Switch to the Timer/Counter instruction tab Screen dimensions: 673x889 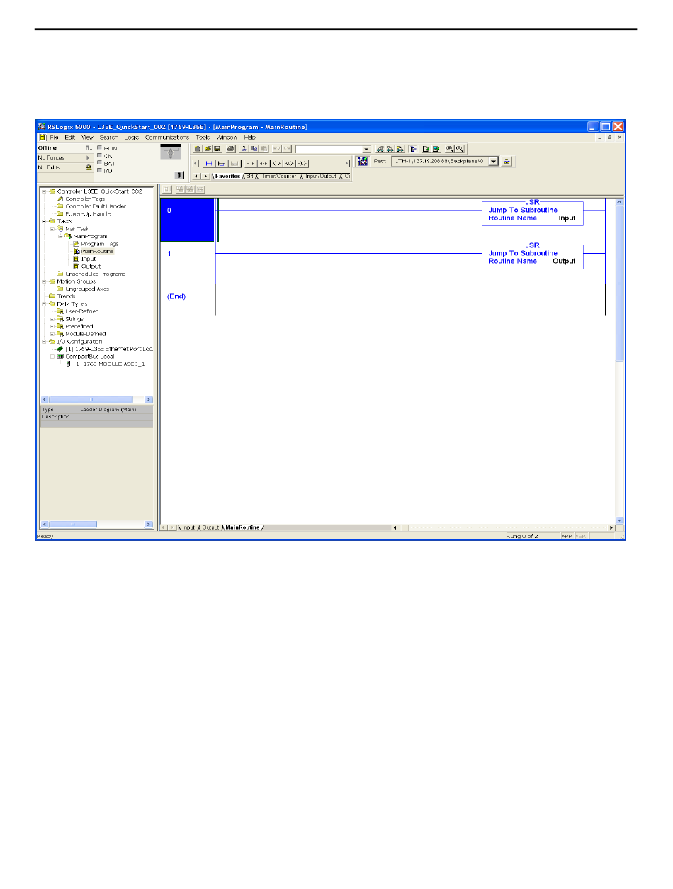pyautogui.click(x=278, y=176)
